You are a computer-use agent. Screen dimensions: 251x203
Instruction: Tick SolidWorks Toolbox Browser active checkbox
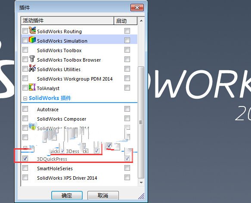pyautogui.click(x=25, y=59)
